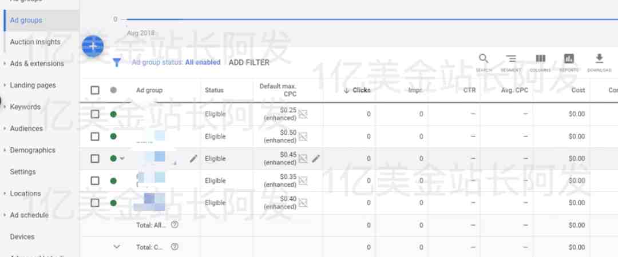Click the $0.25 (enhanced) bid value

pos(280,114)
